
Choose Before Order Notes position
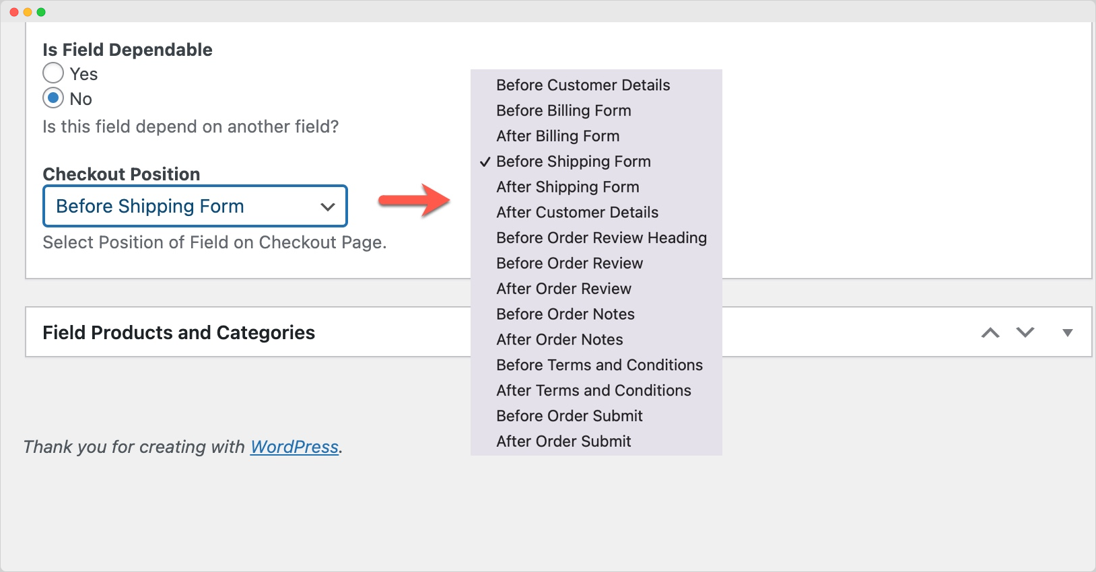(565, 314)
